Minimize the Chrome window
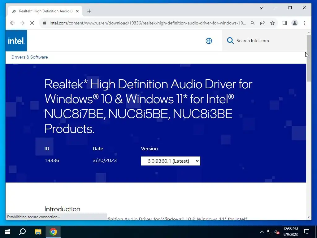Viewport: 317px width, 238px height. [276, 8]
